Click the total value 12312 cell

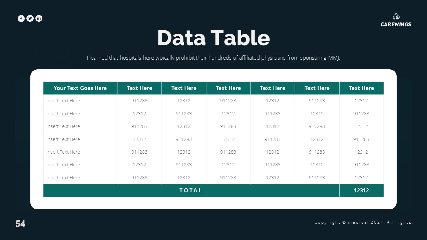pyautogui.click(x=361, y=191)
